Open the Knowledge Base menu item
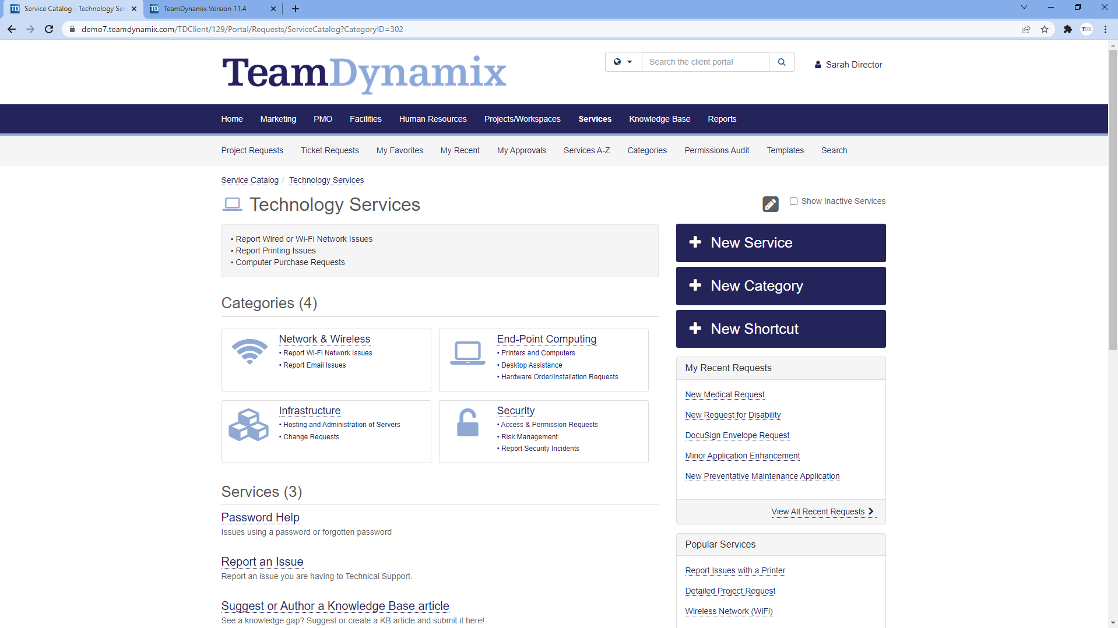The height and width of the screenshot is (628, 1118). pyautogui.click(x=659, y=119)
